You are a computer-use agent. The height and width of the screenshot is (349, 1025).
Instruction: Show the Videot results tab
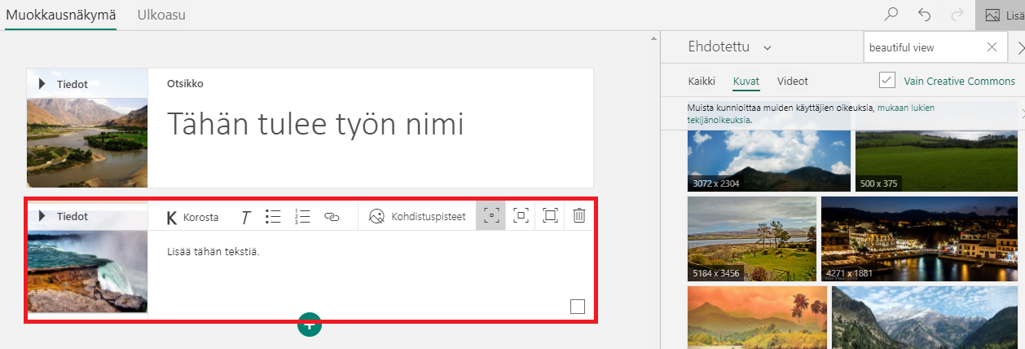point(792,81)
